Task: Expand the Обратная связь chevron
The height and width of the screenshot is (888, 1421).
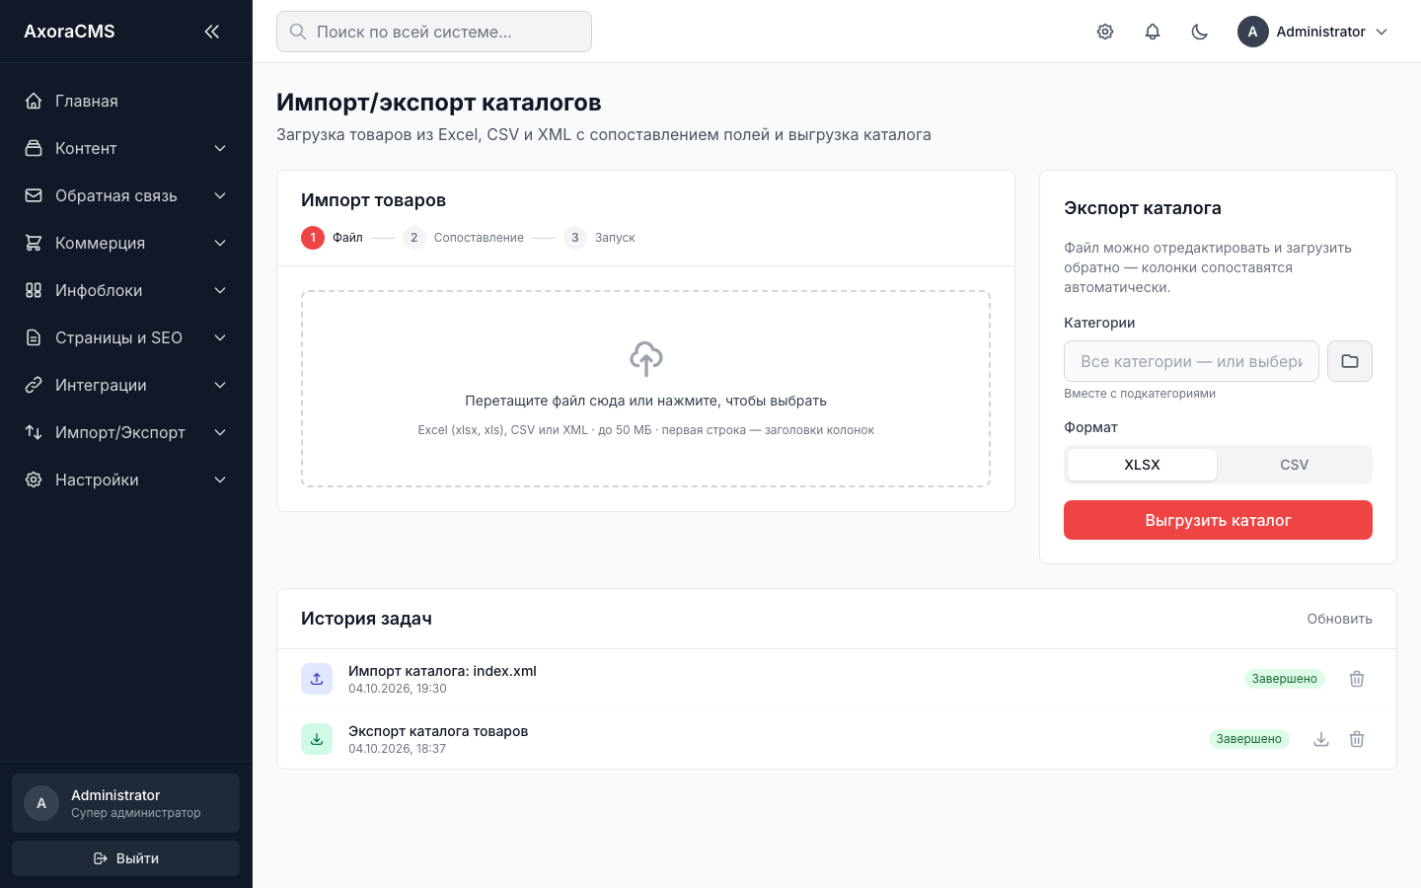Action: [220, 195]
